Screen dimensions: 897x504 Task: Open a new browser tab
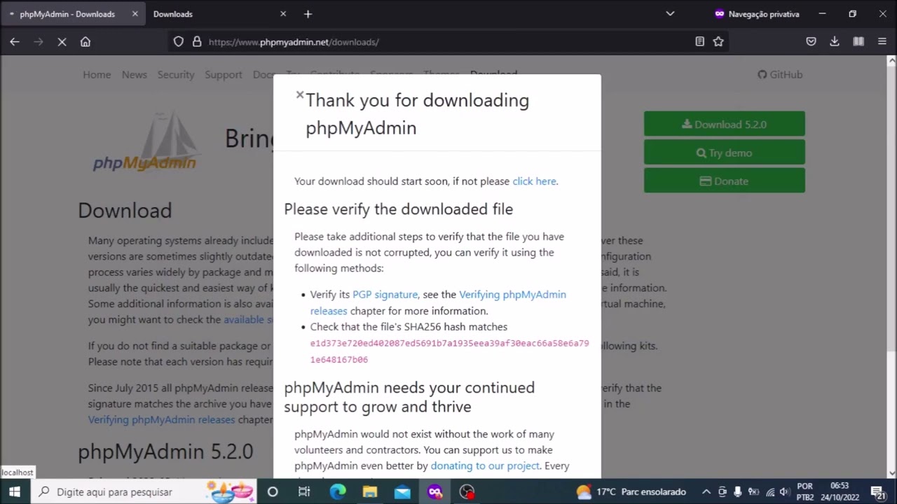click(308, 14)
